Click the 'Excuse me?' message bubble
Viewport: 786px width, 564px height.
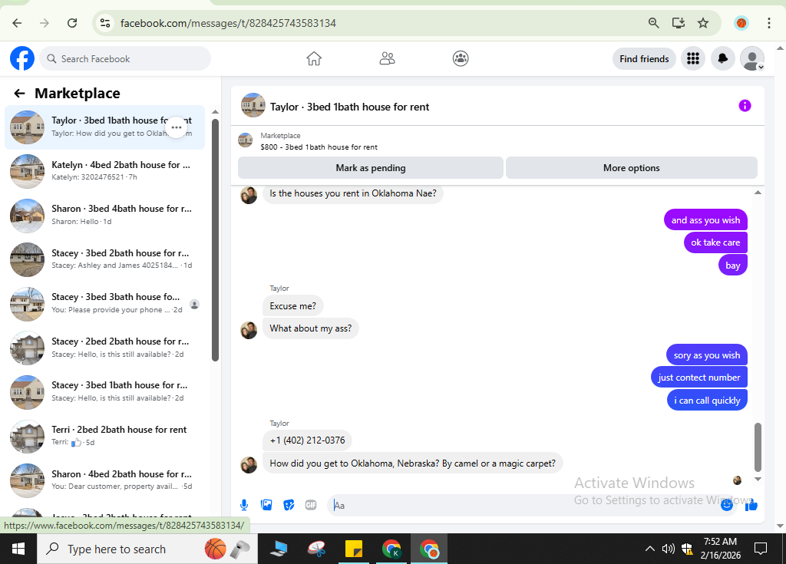[x=292, y=306]
